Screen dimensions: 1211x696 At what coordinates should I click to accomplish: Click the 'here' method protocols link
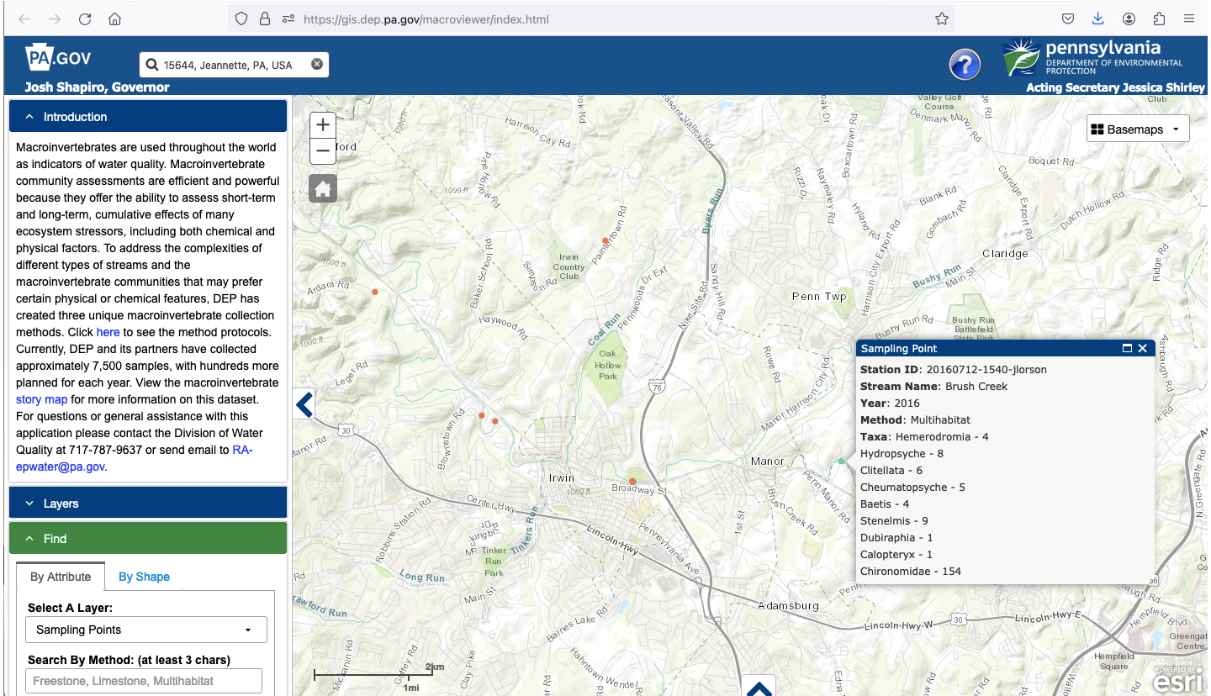pyautogui.click(x=108, y=332)
